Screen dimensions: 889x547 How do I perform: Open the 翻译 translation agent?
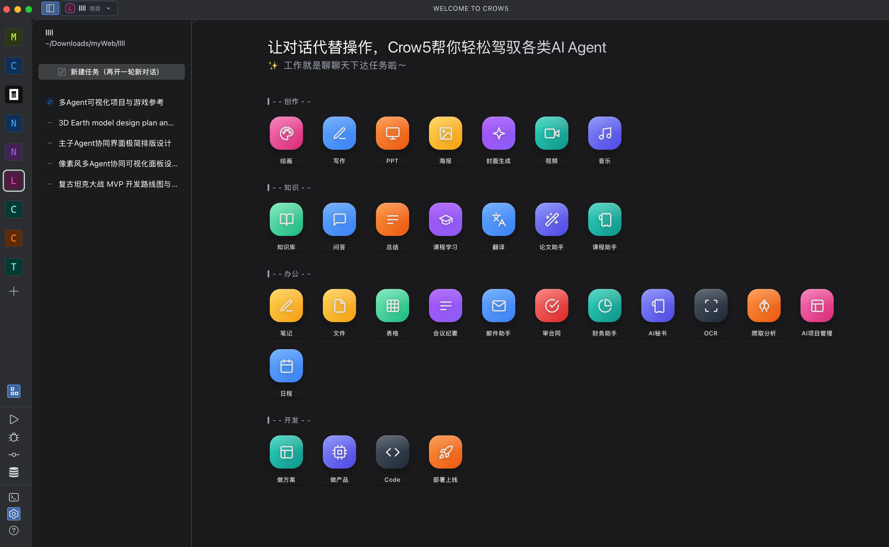click(498, 219)
